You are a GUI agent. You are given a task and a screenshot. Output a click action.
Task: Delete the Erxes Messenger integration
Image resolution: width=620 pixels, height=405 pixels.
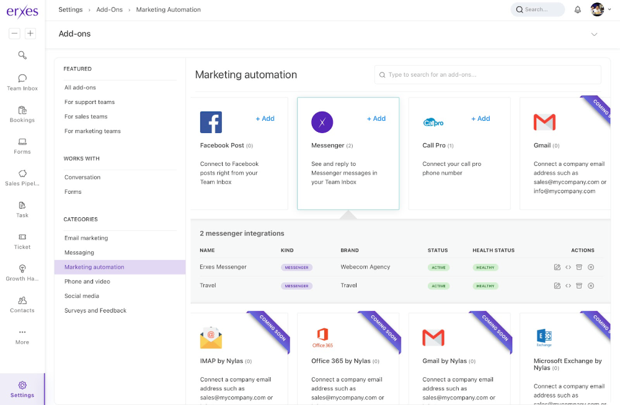coord(591,267)
